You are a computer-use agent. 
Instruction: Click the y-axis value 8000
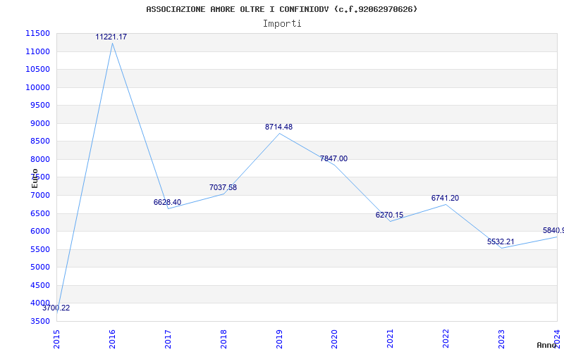(40, 159)
